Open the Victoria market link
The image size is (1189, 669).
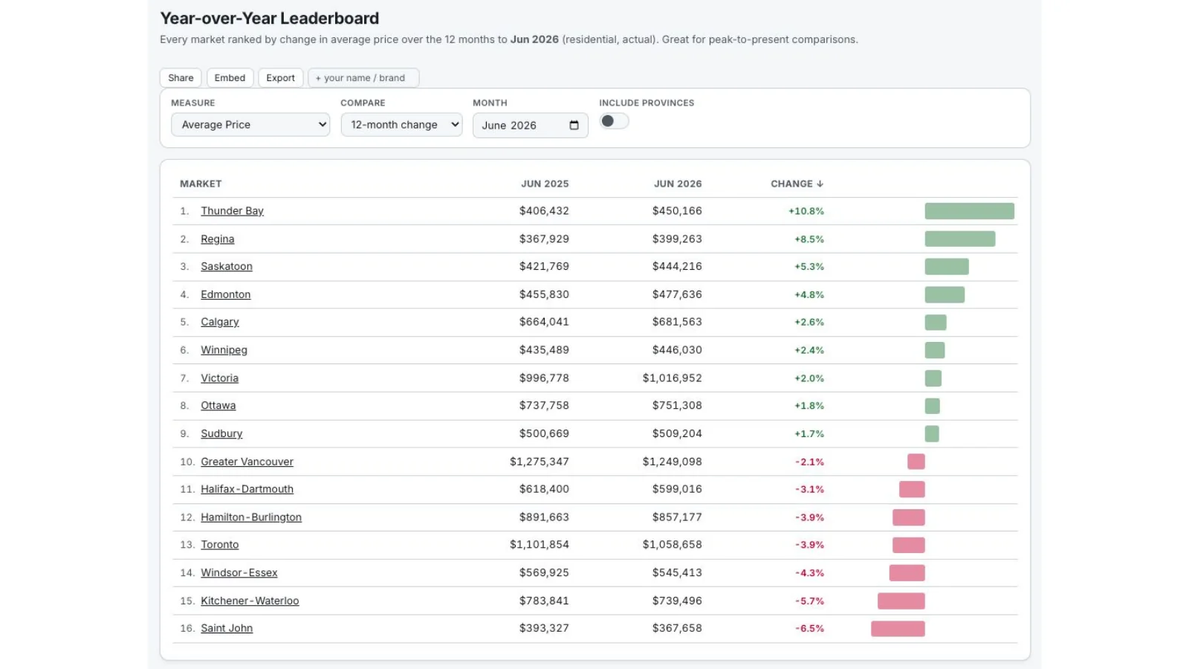pyautogui.click(x=219, y=378)
